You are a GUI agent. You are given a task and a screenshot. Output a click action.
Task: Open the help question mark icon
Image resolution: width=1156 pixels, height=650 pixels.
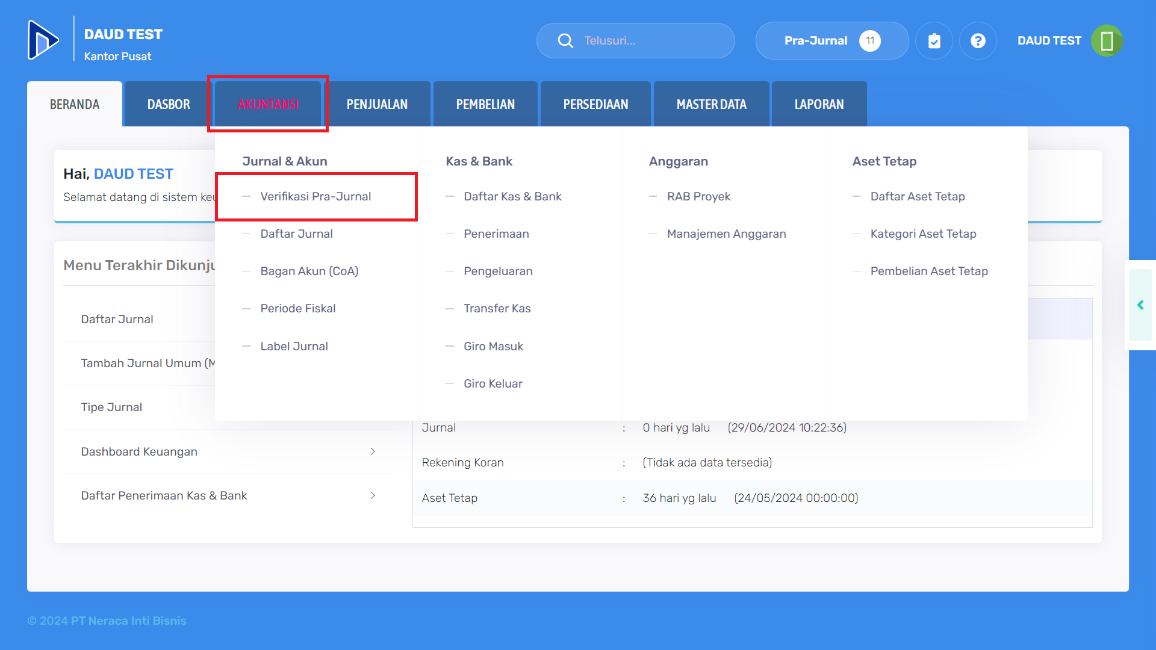pyautogui.click(x=978, y=40)
